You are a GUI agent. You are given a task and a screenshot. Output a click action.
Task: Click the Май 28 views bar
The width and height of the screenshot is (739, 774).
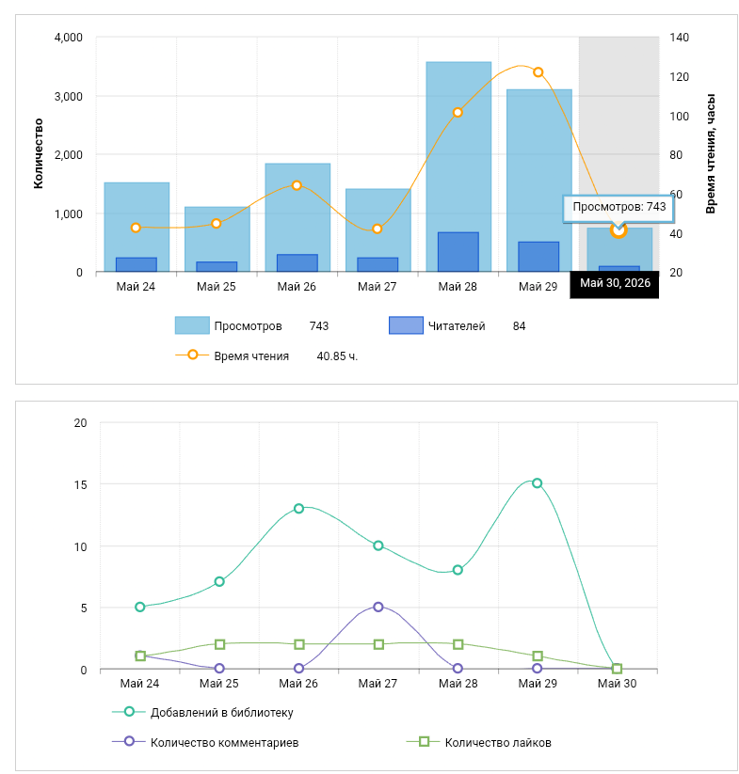pyautogui.click(x=458, y=166)
